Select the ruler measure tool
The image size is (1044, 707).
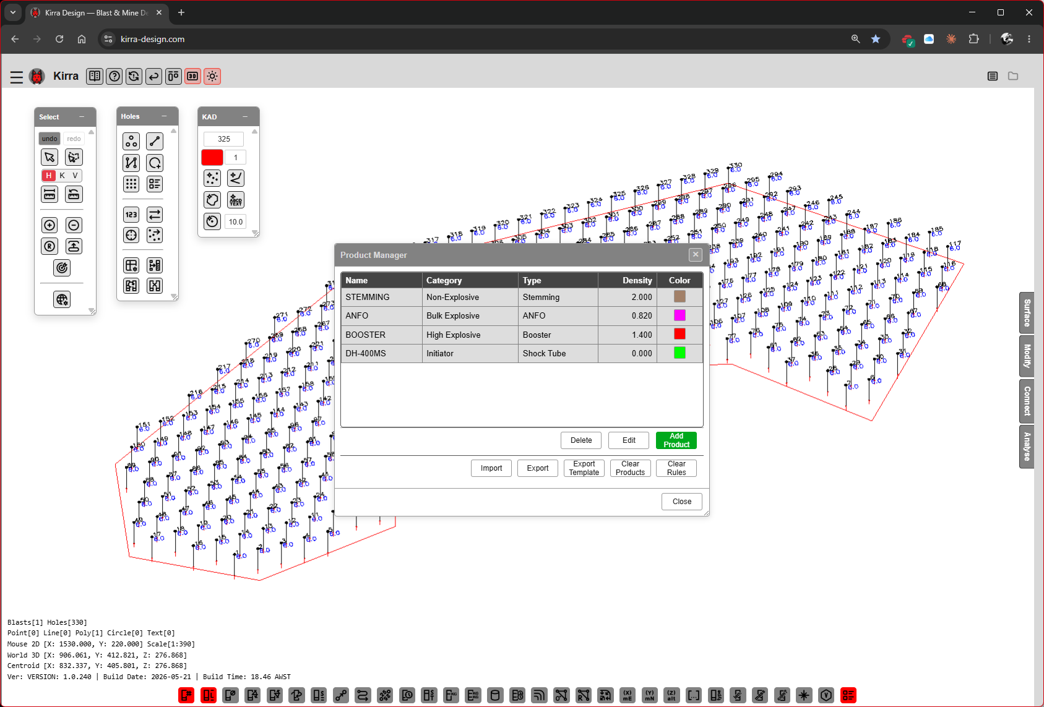click(50, 194)
